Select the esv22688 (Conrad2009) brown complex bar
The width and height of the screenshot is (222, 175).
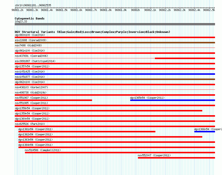[x=115, y=43]
